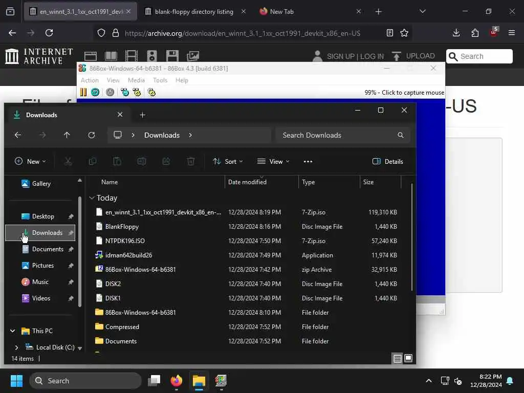
Task: Refresh the Downloads folder view
Action: tap(92, 135)
